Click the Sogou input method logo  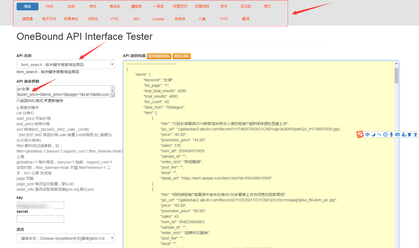click(360, 134)
